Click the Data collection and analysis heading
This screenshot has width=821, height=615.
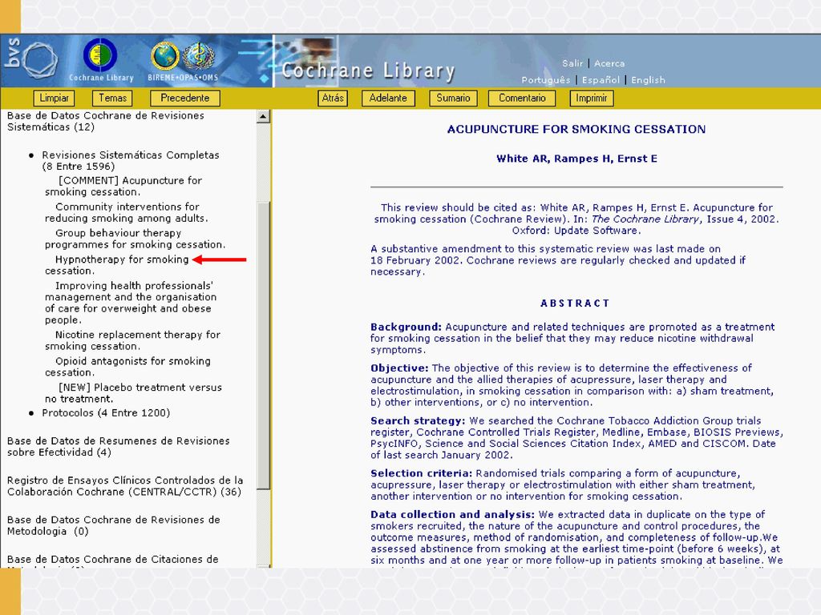pos(452,515)
